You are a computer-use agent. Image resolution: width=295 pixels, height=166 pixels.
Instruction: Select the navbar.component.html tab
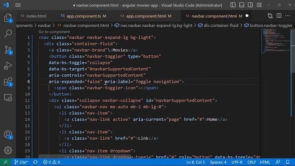[x=214, y=16]
